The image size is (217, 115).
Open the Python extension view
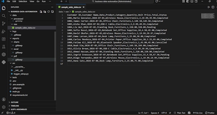click(4, 62)
